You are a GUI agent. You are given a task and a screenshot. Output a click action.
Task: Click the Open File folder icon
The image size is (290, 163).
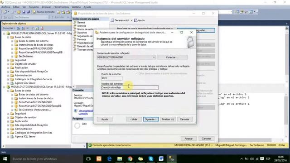tap(19, 12)
